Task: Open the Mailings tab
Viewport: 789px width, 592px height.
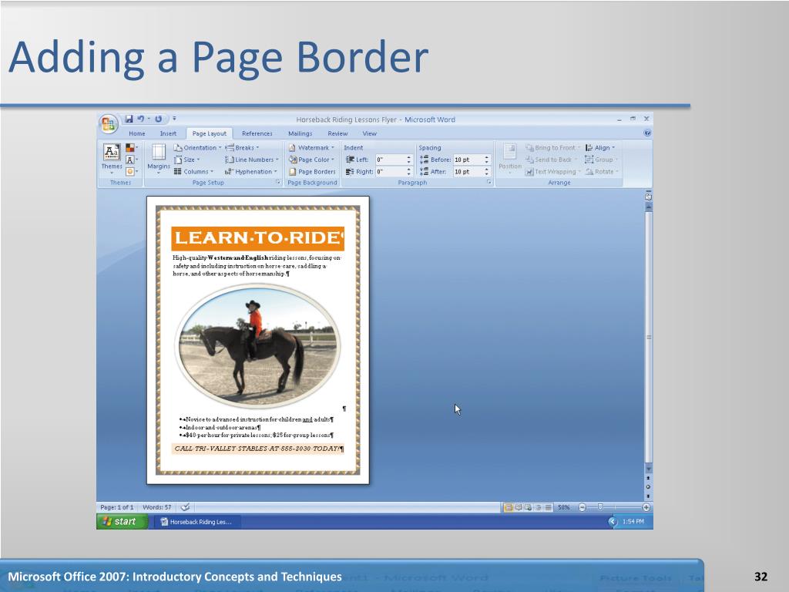Action: coord(300,133)
